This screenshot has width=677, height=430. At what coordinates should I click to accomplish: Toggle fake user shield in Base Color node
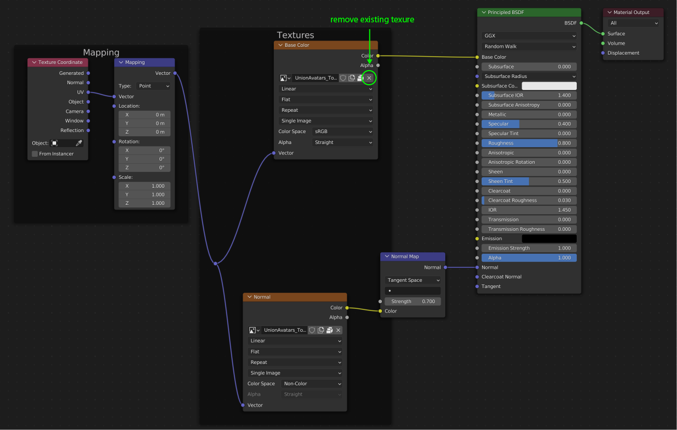coord(343,78)
